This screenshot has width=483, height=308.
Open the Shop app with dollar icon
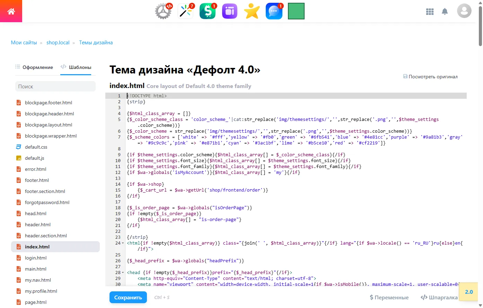coord(207,11)
